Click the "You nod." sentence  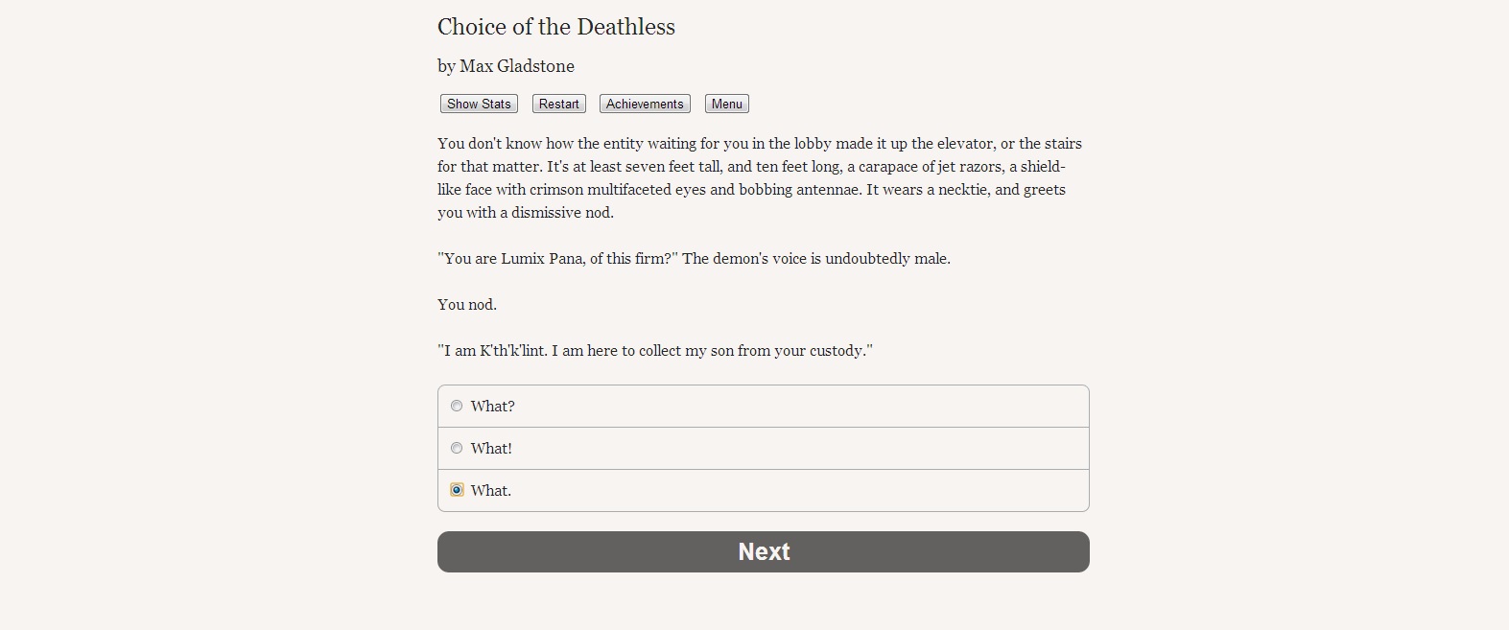(467, 305)
